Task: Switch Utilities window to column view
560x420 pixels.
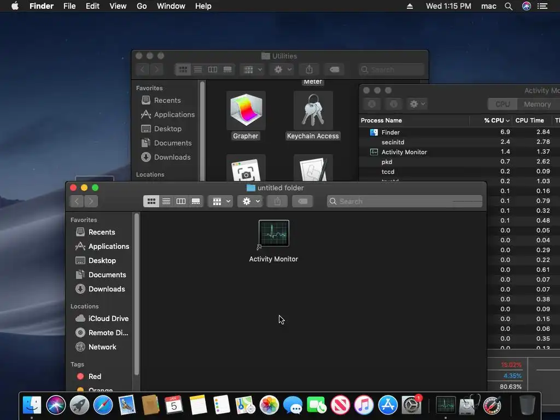Action: (x=213, y=69)
